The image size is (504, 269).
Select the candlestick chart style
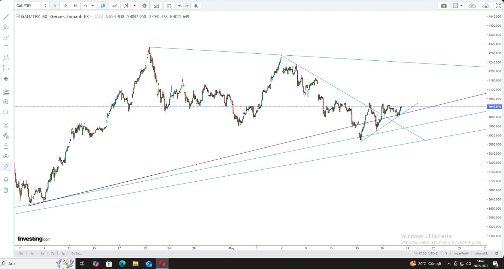click(103, 6)
